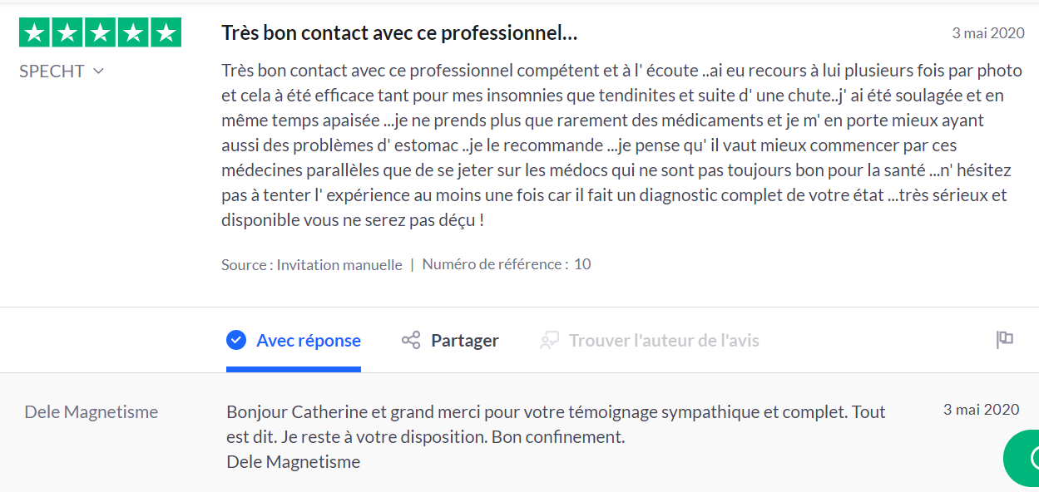Open the review title 'Très bon contact avec ce professionnel…'
The height and width of the screenshot is (492, 1039).
(x=399, y=34)
